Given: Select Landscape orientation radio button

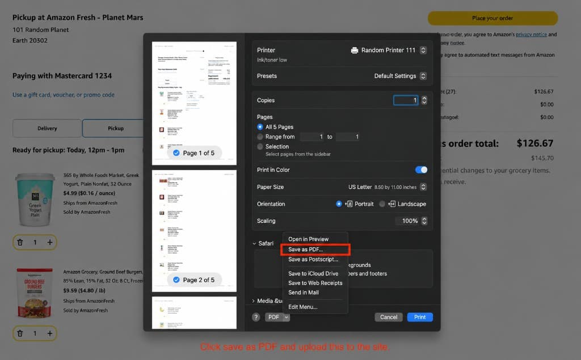Looking at the screenshot, I should tap(382, 204).
